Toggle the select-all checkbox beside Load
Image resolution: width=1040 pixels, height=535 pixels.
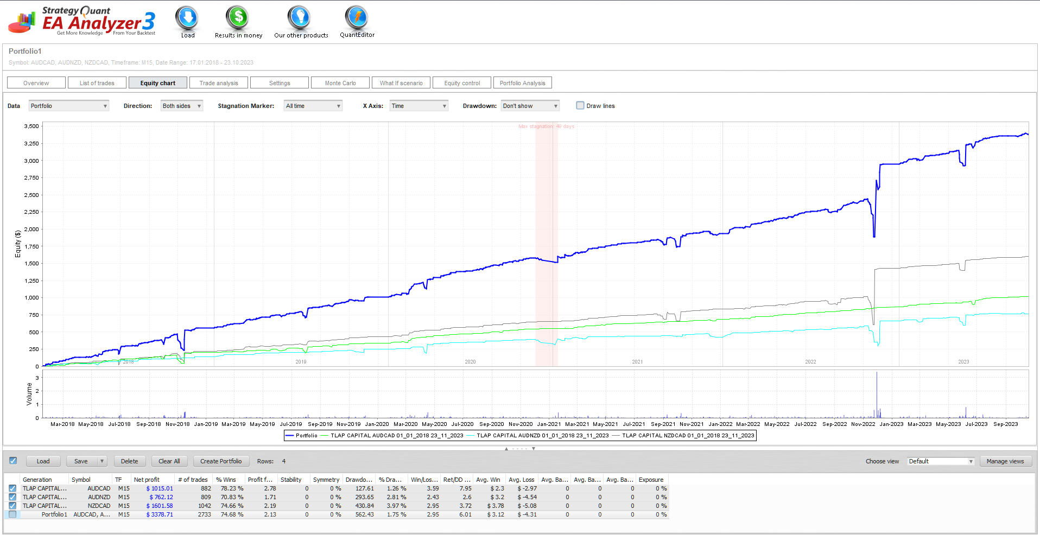pos(13,461)
